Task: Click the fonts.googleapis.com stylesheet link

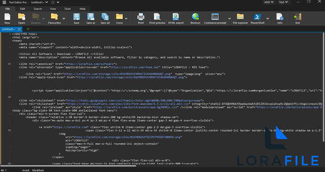Action: point(134,101)
